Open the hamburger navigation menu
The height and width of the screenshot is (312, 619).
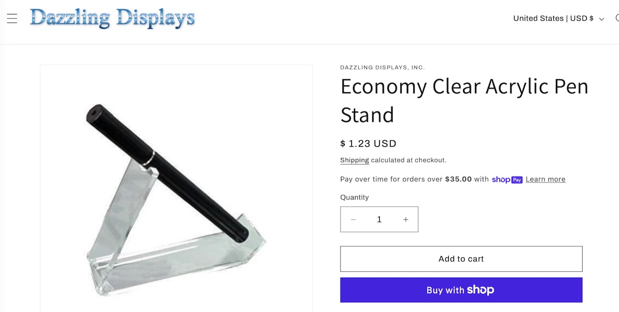[x=12, y=19]
